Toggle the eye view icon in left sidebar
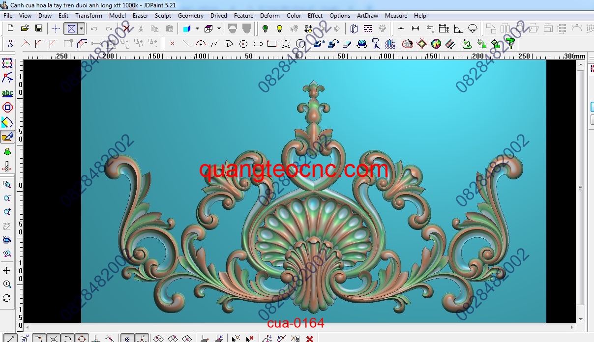Viewport: 594px width, 342px height. pos(7,240)
